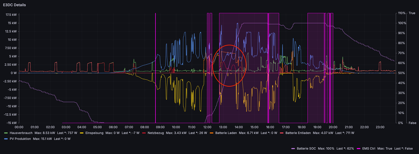Image resolution: width=419 pixels, height=154 pixels.
Task: Toggle Batterie Laden series in legend
Action: pos(226,133)
